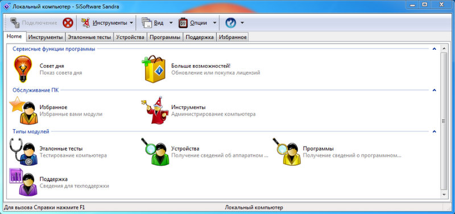
Task: Click the vertical scrollbar thumb
Action: point(444,121)
